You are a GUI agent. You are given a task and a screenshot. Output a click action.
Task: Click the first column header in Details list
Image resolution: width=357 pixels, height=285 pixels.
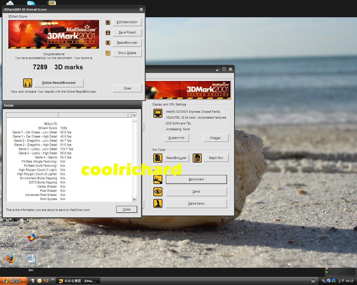pyautogui.click(x=32, y=115)
